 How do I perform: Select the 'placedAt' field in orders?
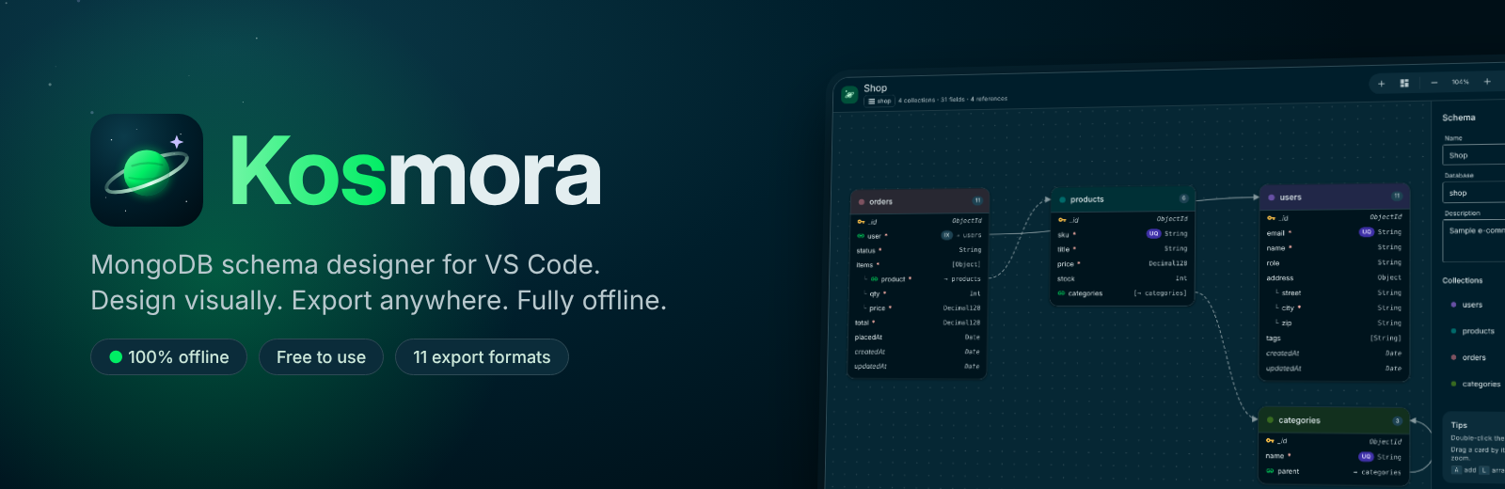tap(918, 337)
